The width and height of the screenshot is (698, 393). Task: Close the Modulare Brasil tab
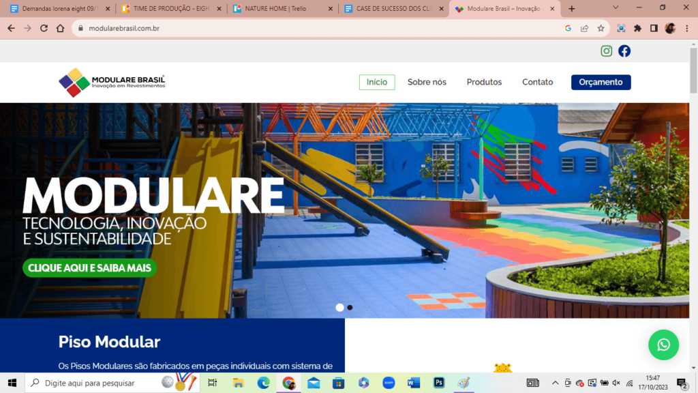click(x=552, y=8)
